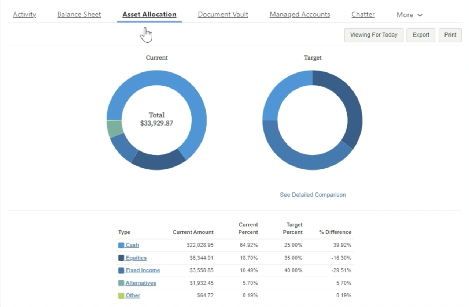
Task: Open the Balance Sheet tab
Action: [79, 14]
